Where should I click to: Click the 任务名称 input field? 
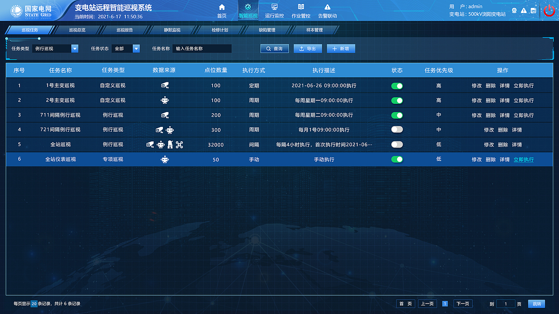pos(201,48)
